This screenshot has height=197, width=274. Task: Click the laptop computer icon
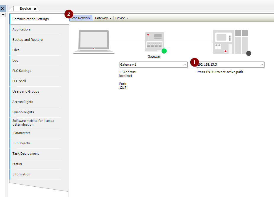(94, 42)
